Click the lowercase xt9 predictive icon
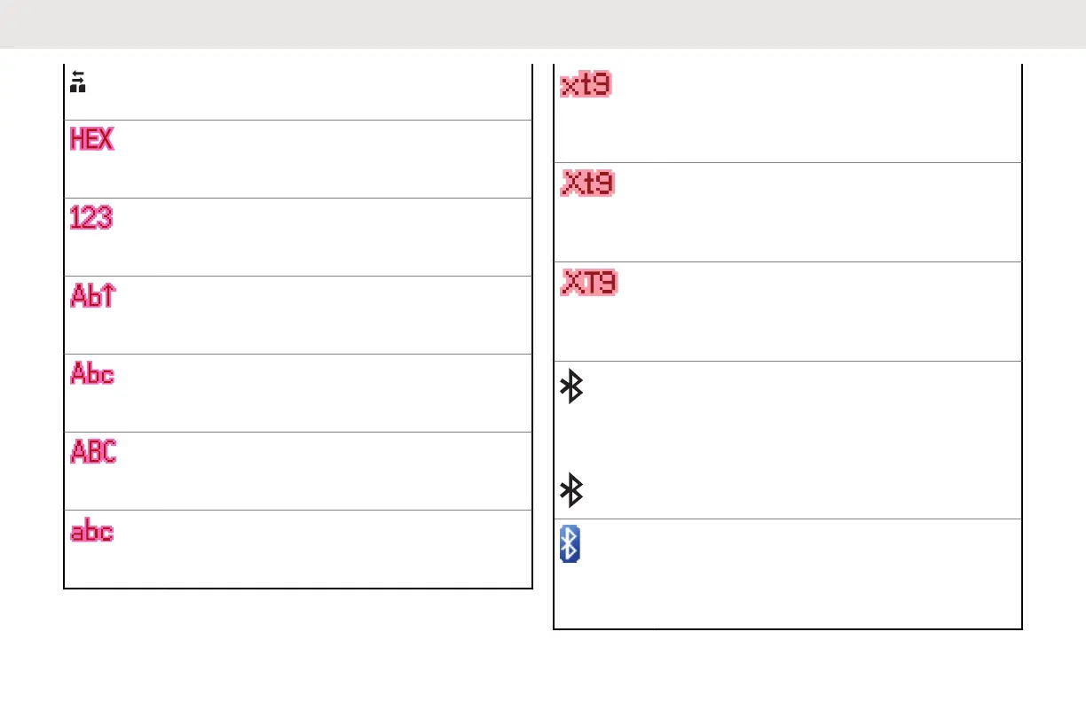 [x=586, y=87]
